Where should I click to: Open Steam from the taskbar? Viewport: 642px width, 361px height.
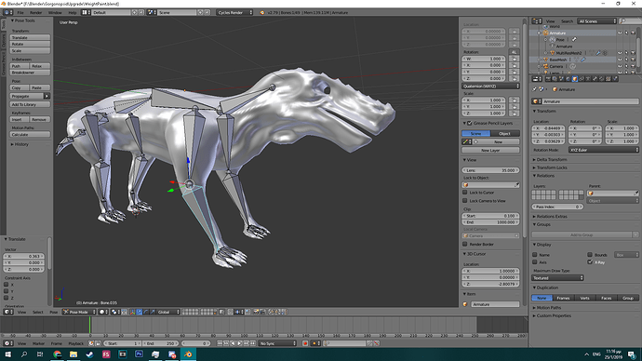89,354
